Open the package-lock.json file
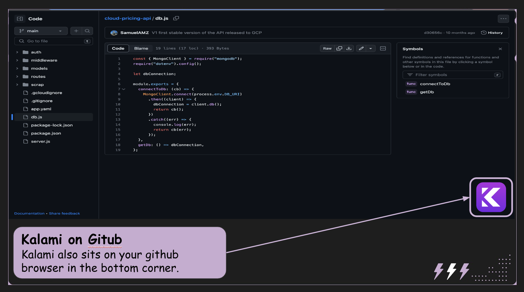 pyautogui.click(x=52, y=125)
